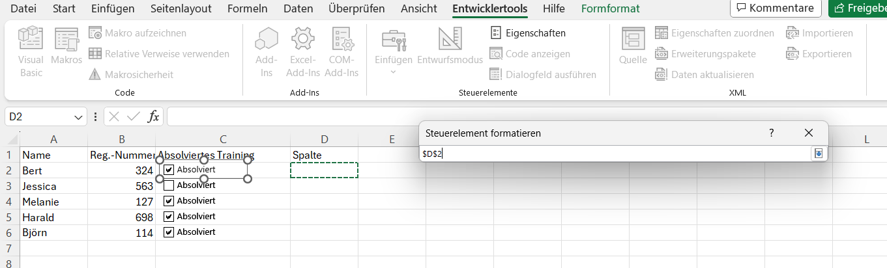
Task: Open the Excel-Add-Ins dialog
Action: tap(302, 51)
